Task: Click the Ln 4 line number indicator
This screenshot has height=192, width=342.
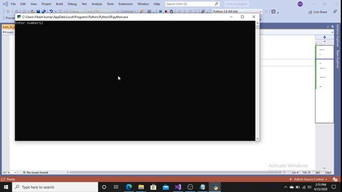Action: [x=295, y=173]
